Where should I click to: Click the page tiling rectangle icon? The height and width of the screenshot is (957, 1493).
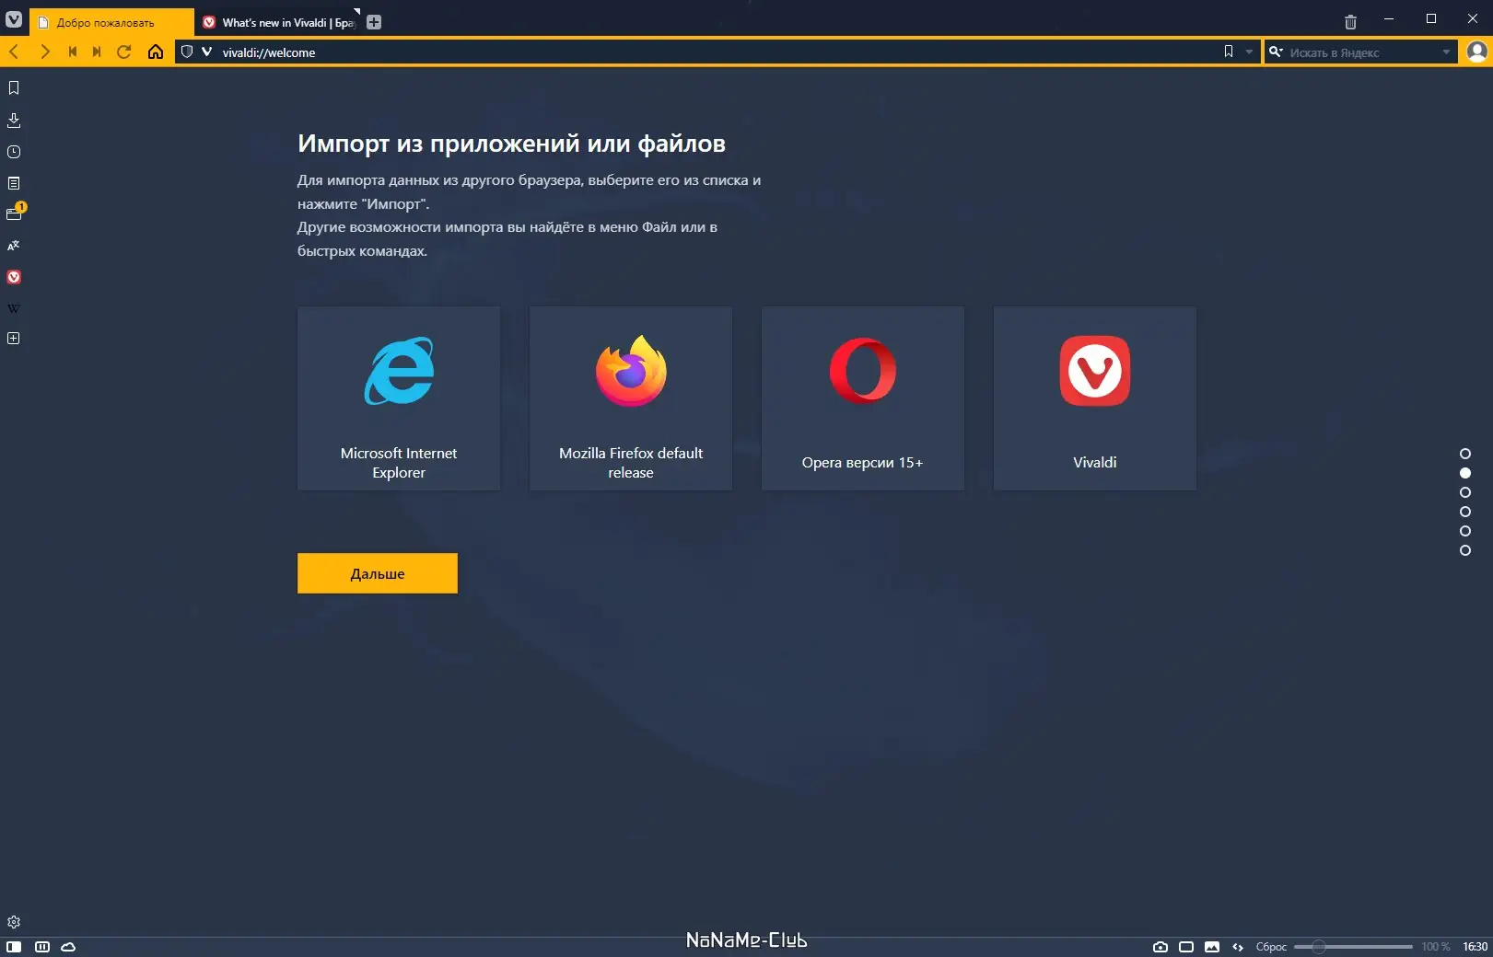tap(1186, 947)
